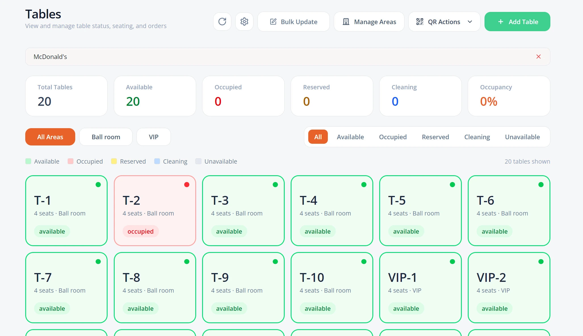Click '4 seats · VIP' under VIP-2
The height and width of the screenshot is (336, 583).
[493, 290]
